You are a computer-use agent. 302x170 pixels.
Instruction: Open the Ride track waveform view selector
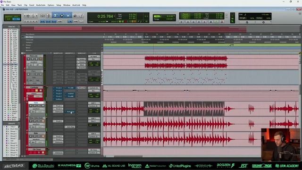pos(36,109)
